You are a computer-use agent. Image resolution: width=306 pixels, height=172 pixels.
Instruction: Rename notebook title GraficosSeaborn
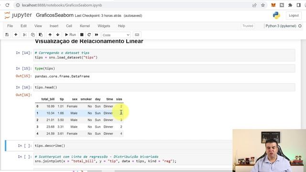(x=55, y=15)
